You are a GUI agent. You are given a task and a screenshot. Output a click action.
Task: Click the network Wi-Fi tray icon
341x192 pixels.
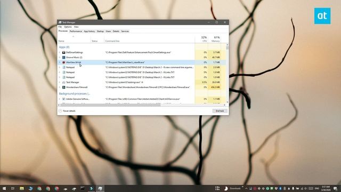pyautogui.click(x=302, y=188)
